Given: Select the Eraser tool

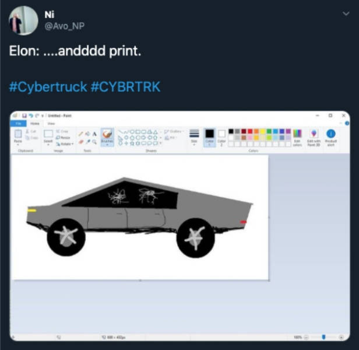Looking at the screenshot, I should tap(80, 142).
